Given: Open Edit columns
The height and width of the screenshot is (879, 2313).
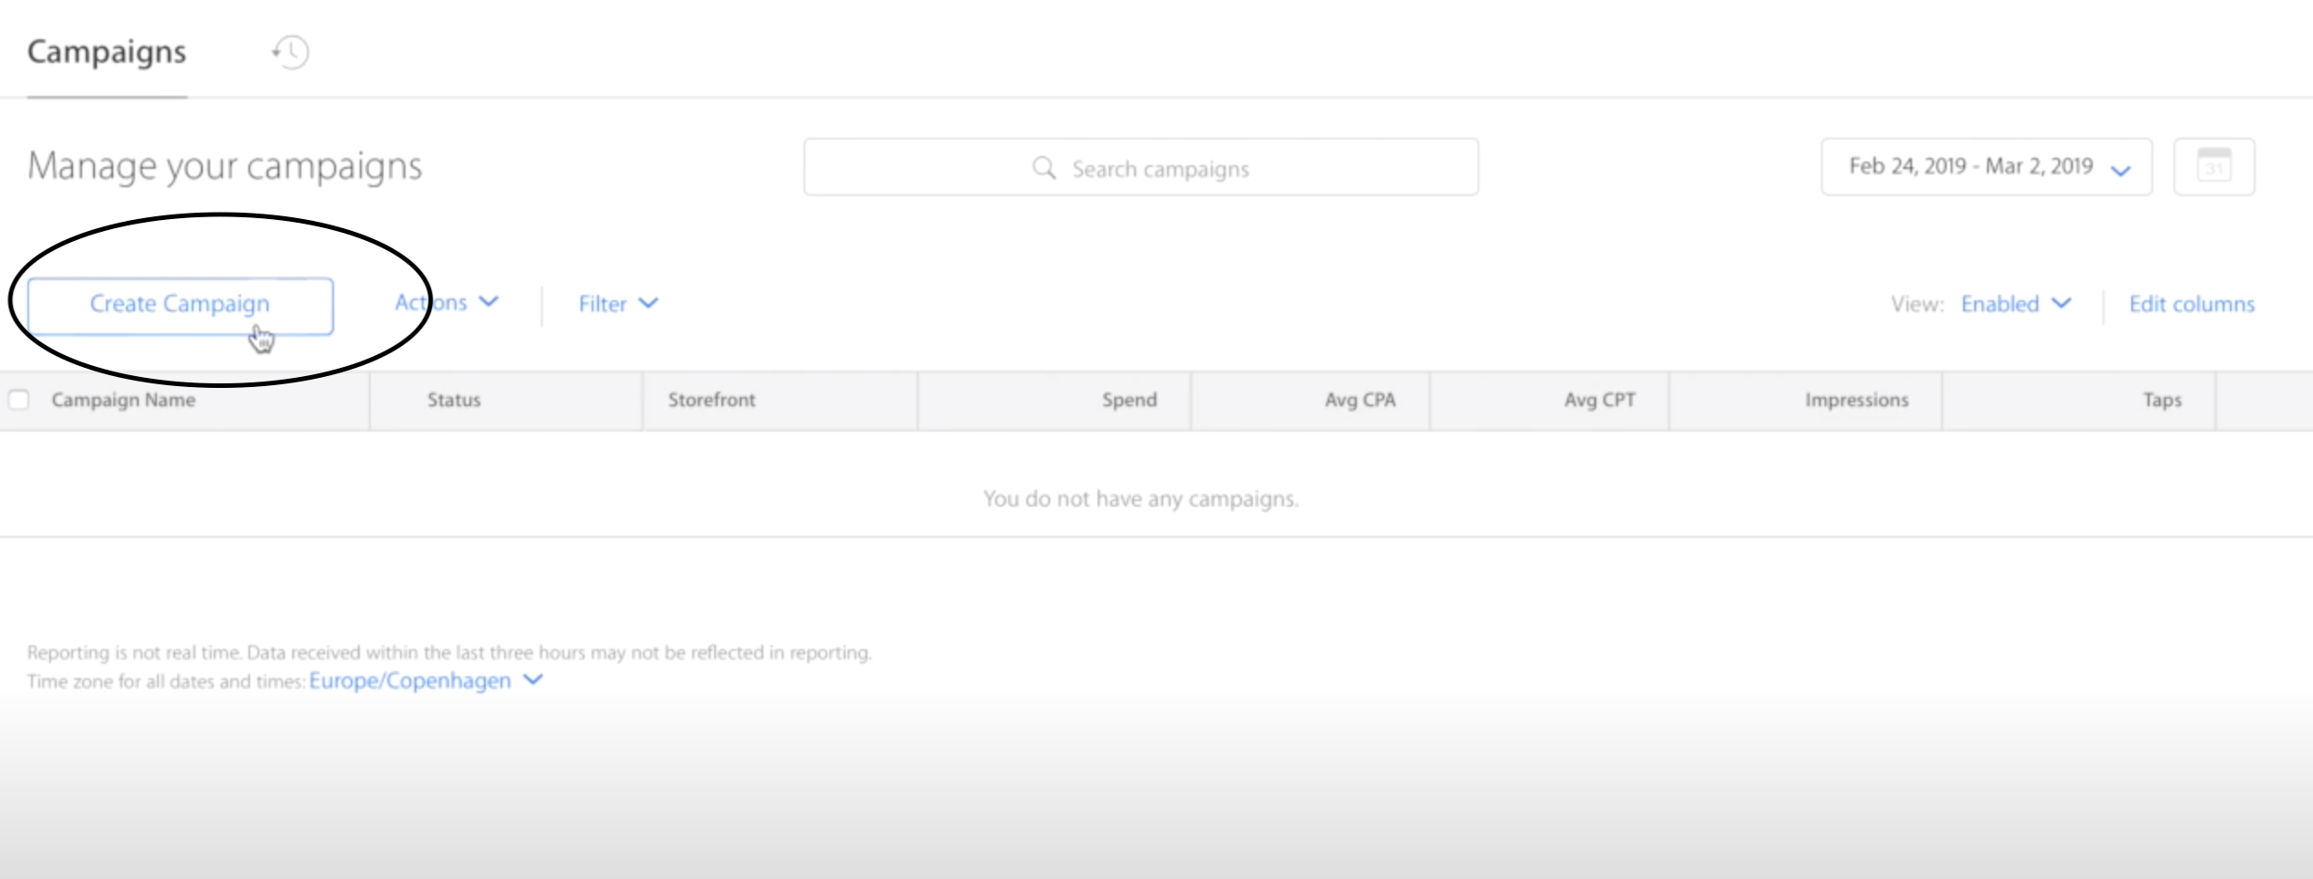Looking at the screenshot, I should 2191,303.
